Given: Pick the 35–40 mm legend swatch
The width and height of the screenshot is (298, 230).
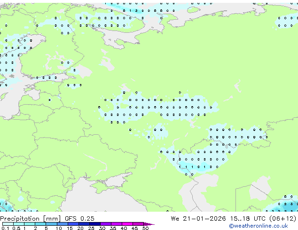Looking at the screenshot, I should tap(117, 224).
